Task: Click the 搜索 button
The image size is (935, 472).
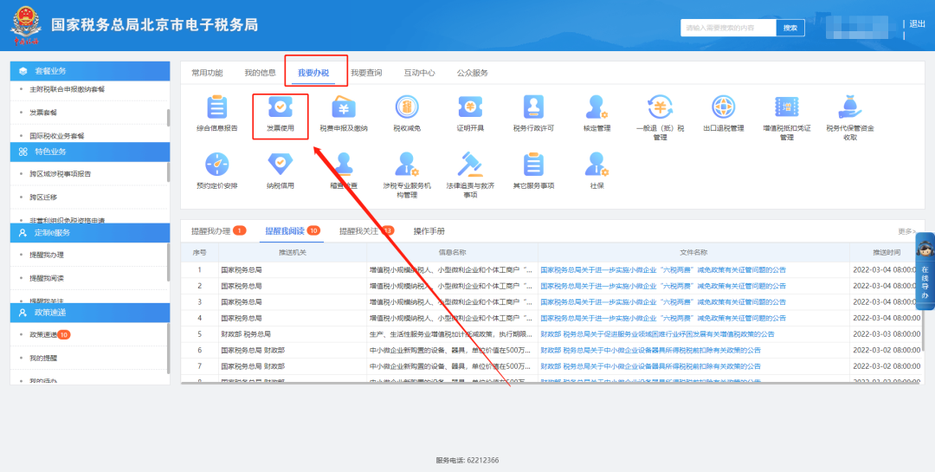Action: (790, 28)
